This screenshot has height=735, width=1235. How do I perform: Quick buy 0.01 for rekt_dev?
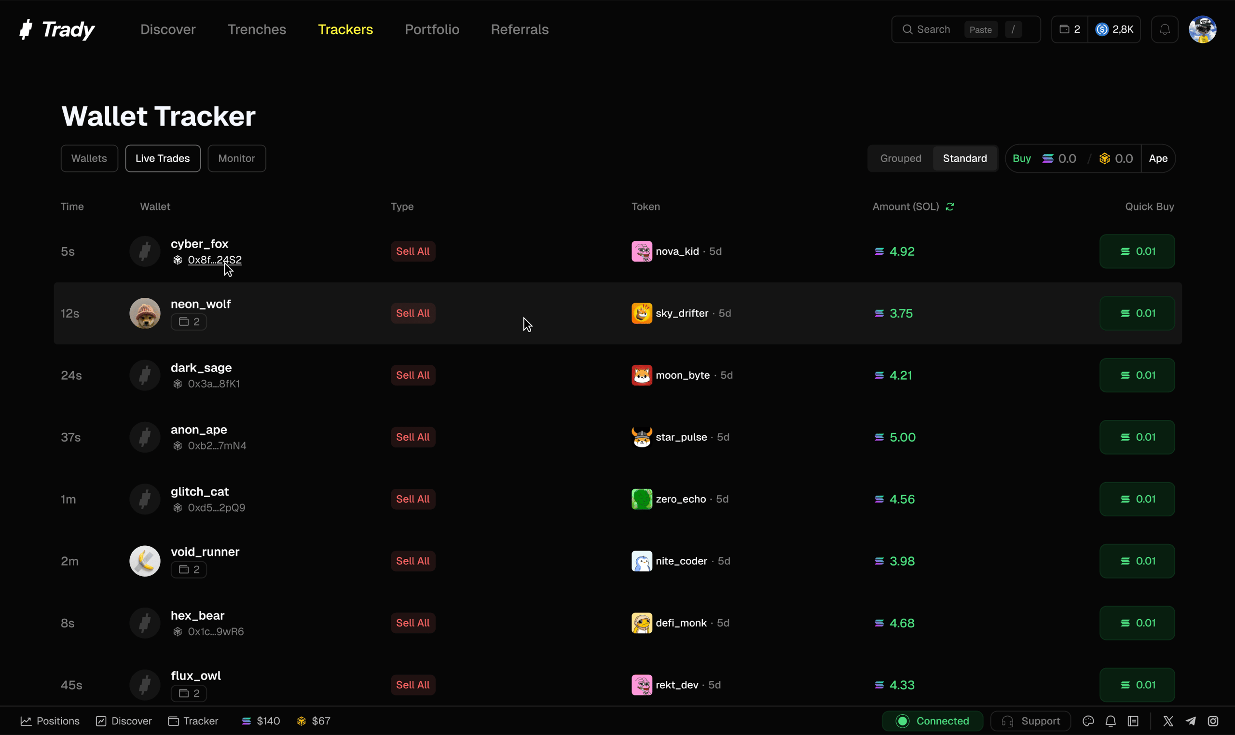coord(1137,684)
